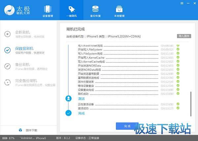Click the 太极刷机大师 logo

tap(17, 10)
